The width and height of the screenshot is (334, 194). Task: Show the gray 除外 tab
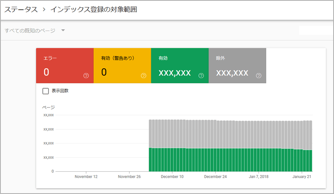[x=237, y=65]
